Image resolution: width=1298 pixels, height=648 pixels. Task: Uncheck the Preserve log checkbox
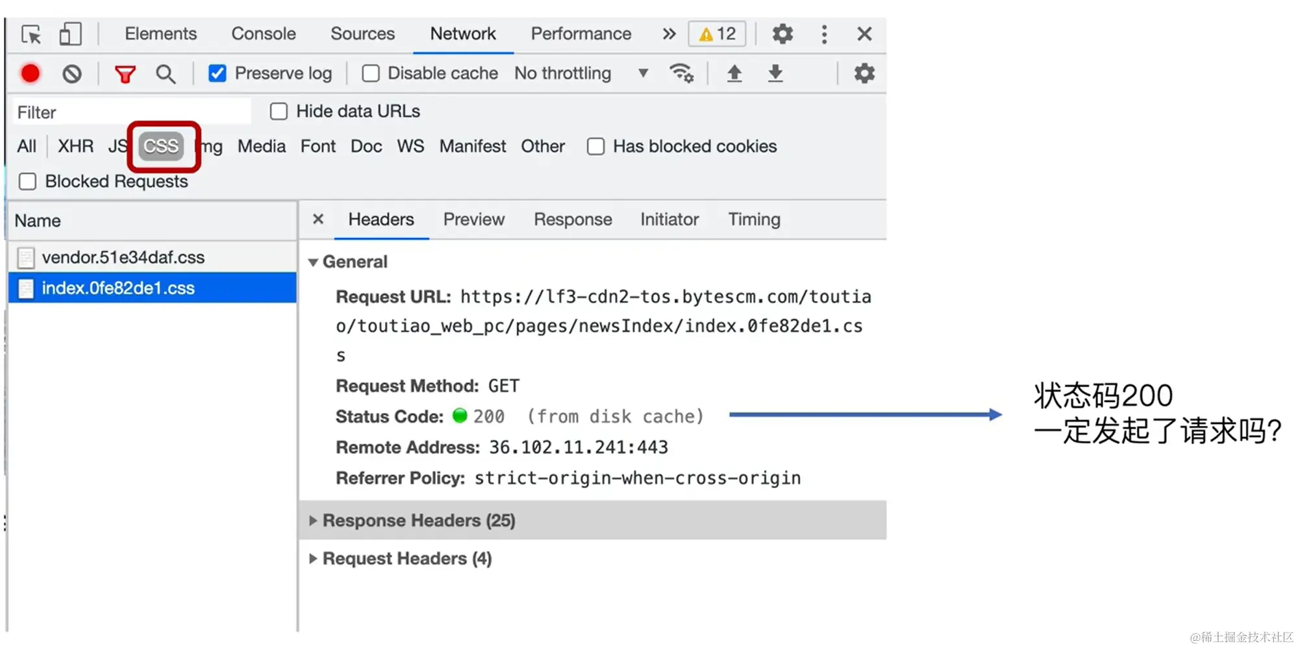[x=218, y=73]
